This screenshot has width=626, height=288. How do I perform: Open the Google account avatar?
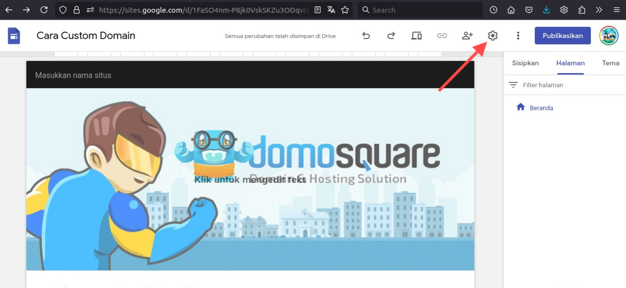pyautogui.click(x=608, y=36)
